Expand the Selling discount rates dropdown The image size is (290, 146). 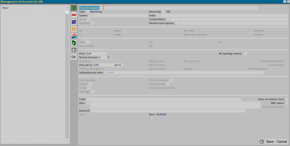[x=106, y=73]
